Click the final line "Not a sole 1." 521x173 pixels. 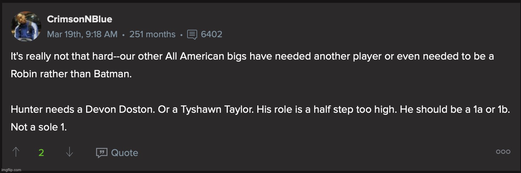39,127
